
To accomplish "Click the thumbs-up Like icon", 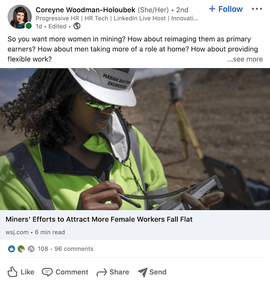I will click(x=12, y=272).
